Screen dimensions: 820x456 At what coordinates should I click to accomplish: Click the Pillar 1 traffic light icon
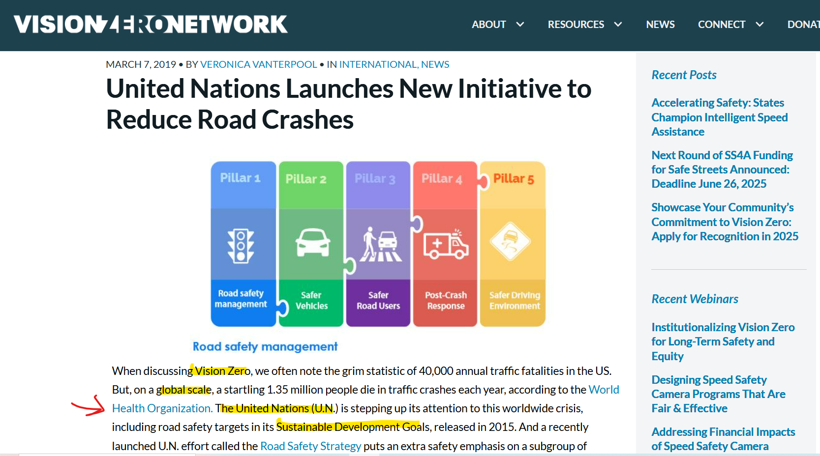(241, 246)
